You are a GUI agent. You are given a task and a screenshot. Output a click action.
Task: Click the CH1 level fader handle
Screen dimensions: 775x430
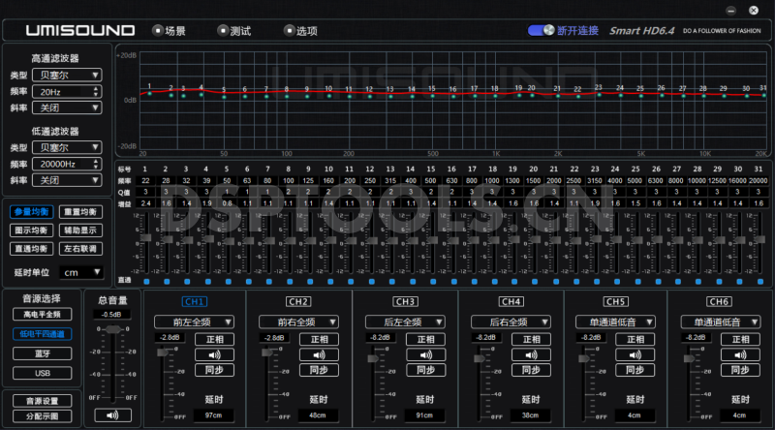tap(162, 353)
